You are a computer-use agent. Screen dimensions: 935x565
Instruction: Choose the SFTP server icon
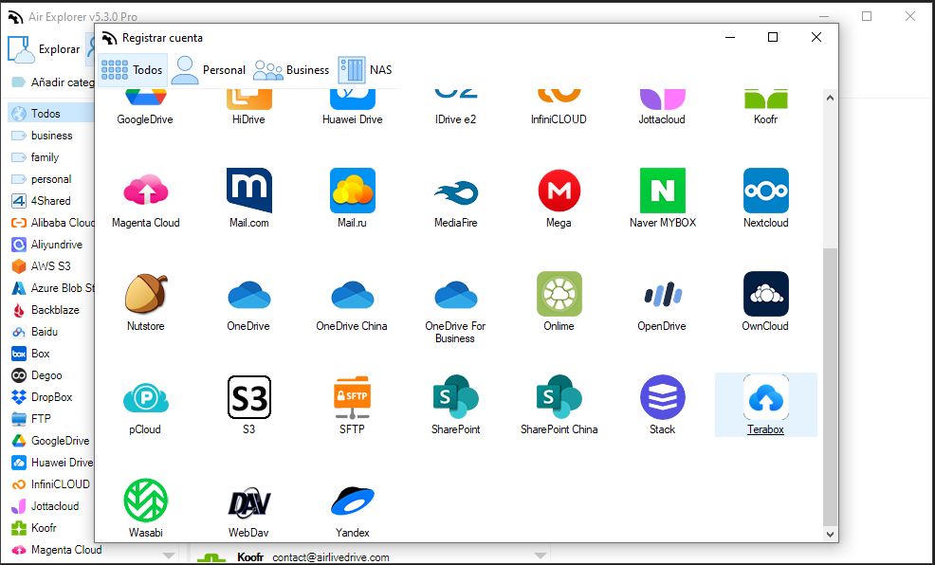[x=352, y=397]
